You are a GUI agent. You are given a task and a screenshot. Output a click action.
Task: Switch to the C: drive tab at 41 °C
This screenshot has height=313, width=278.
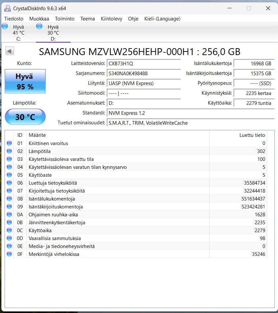click(x=18, y=33)
